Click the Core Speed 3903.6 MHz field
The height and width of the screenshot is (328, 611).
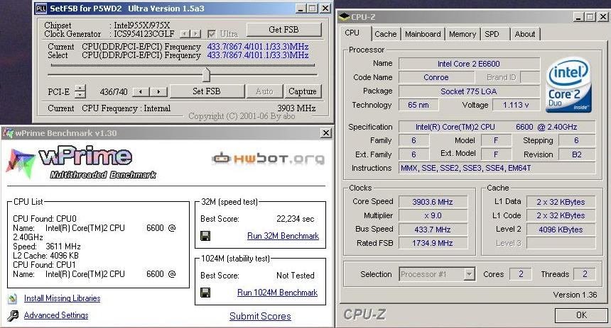click(x=433, y=202)
